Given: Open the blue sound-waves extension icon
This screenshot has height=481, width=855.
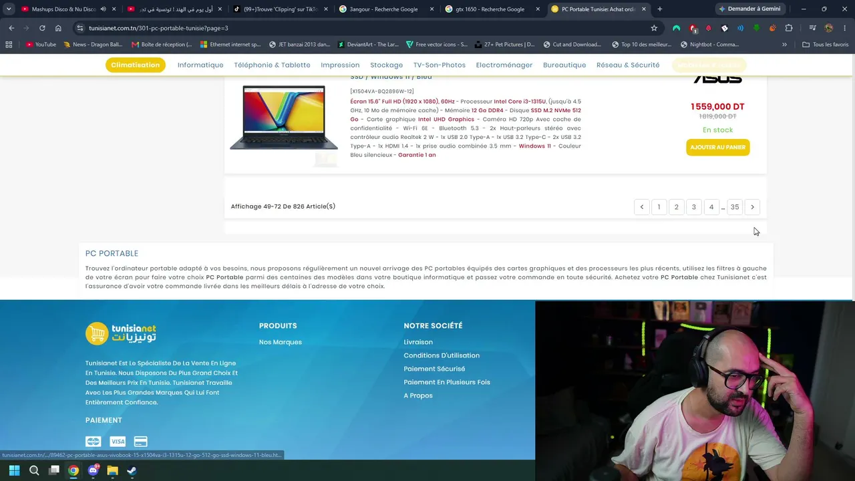Looking at the screenshot, I should point(740,28).
